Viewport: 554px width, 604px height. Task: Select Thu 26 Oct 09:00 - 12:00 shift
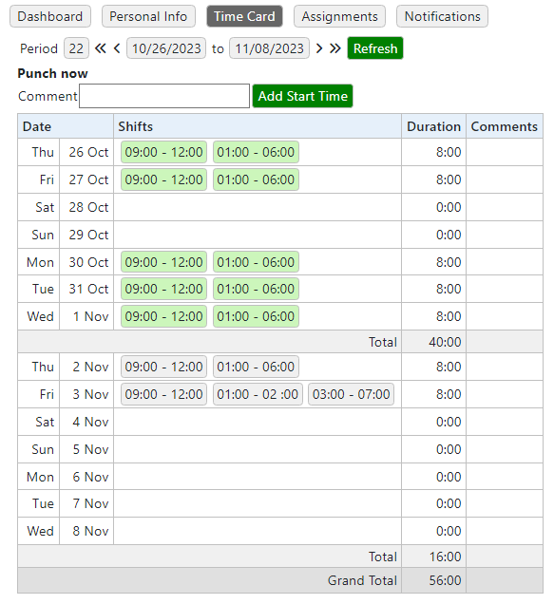coord(163,152)
